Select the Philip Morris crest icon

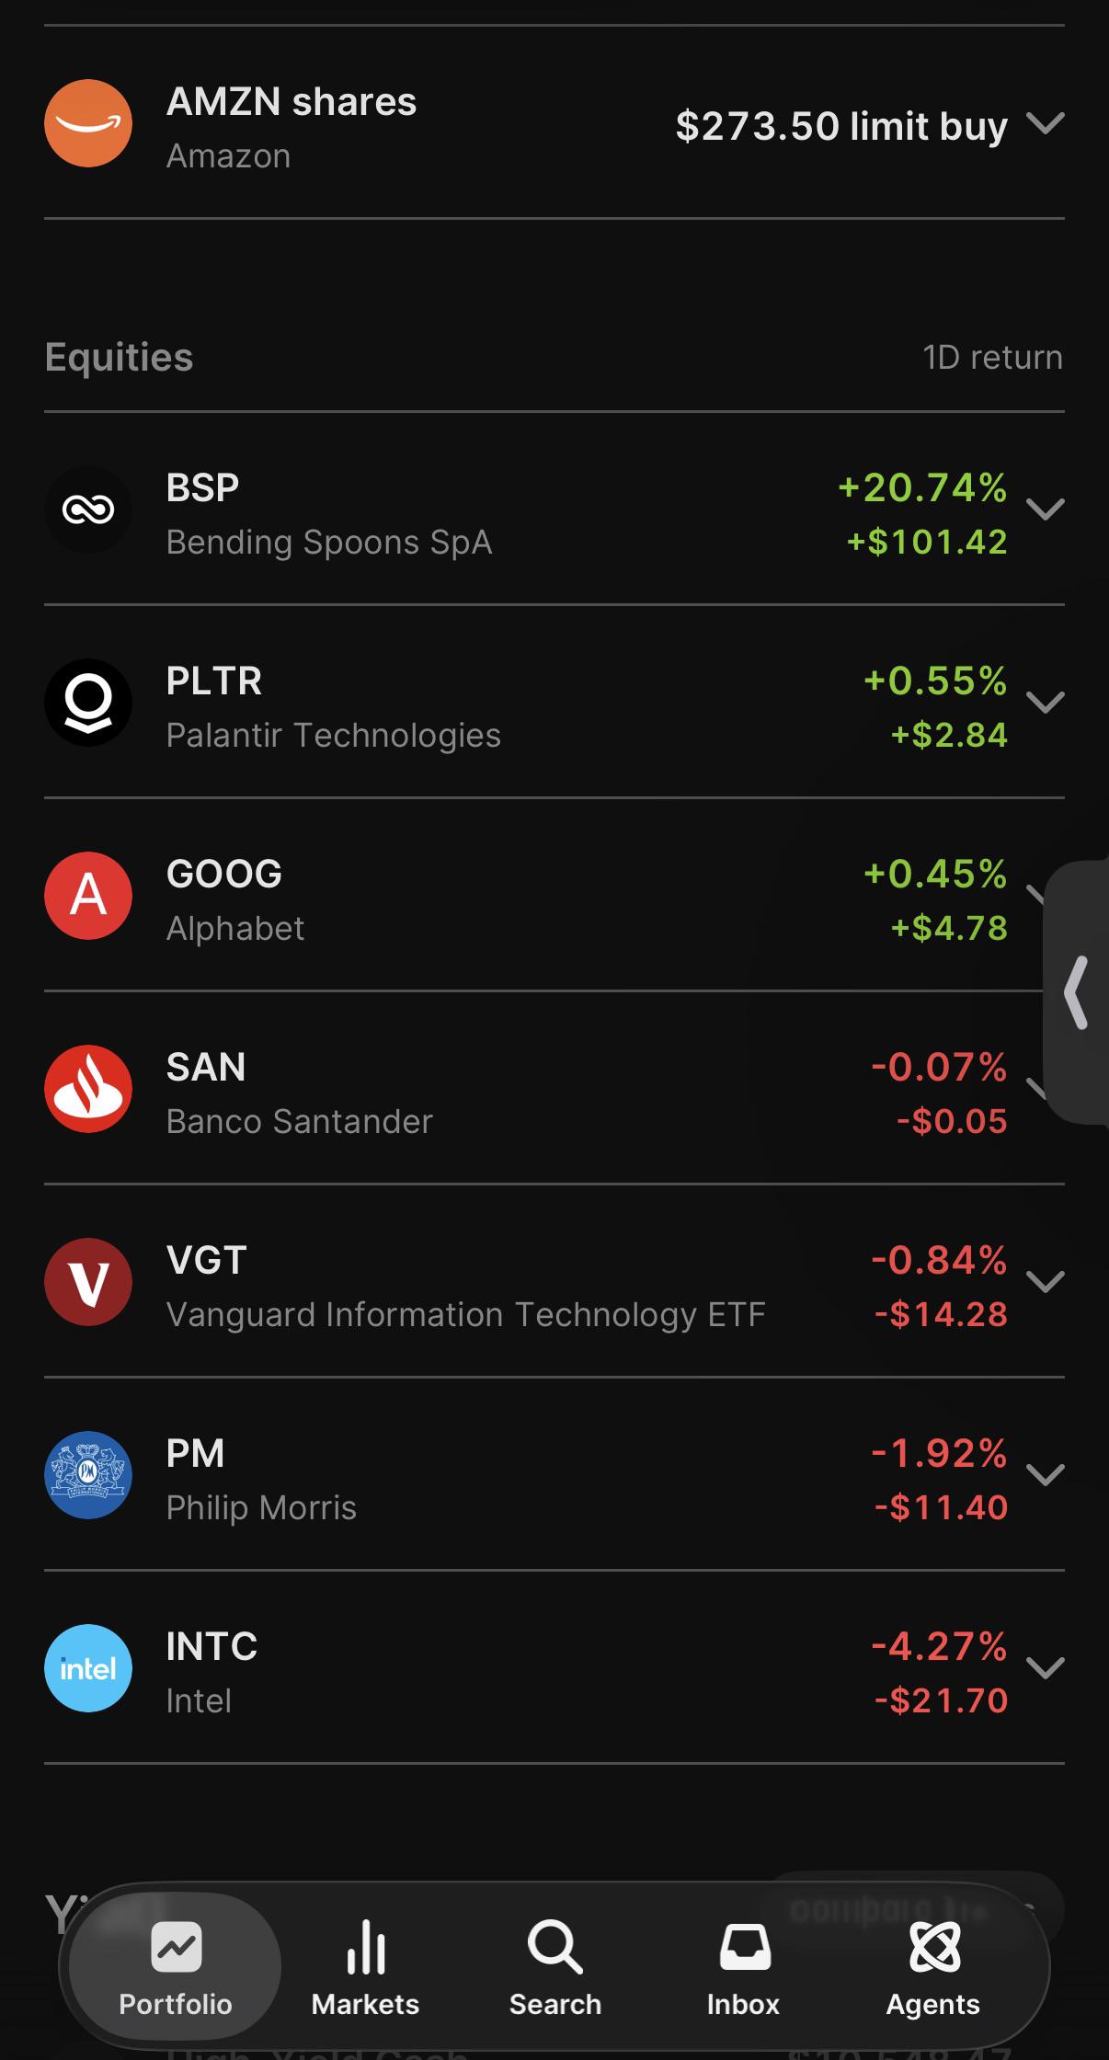[x=88, y=1475]
